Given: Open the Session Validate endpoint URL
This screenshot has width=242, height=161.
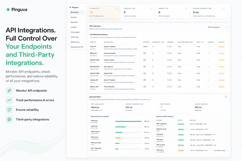Looking at the screenshot, I should [120, 49].
